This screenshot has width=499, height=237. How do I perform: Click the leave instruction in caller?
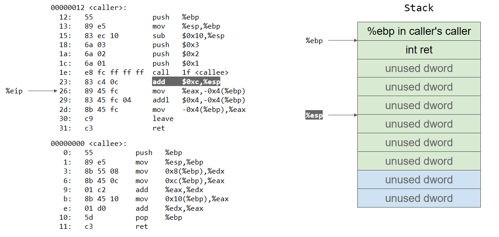(163, 119)
